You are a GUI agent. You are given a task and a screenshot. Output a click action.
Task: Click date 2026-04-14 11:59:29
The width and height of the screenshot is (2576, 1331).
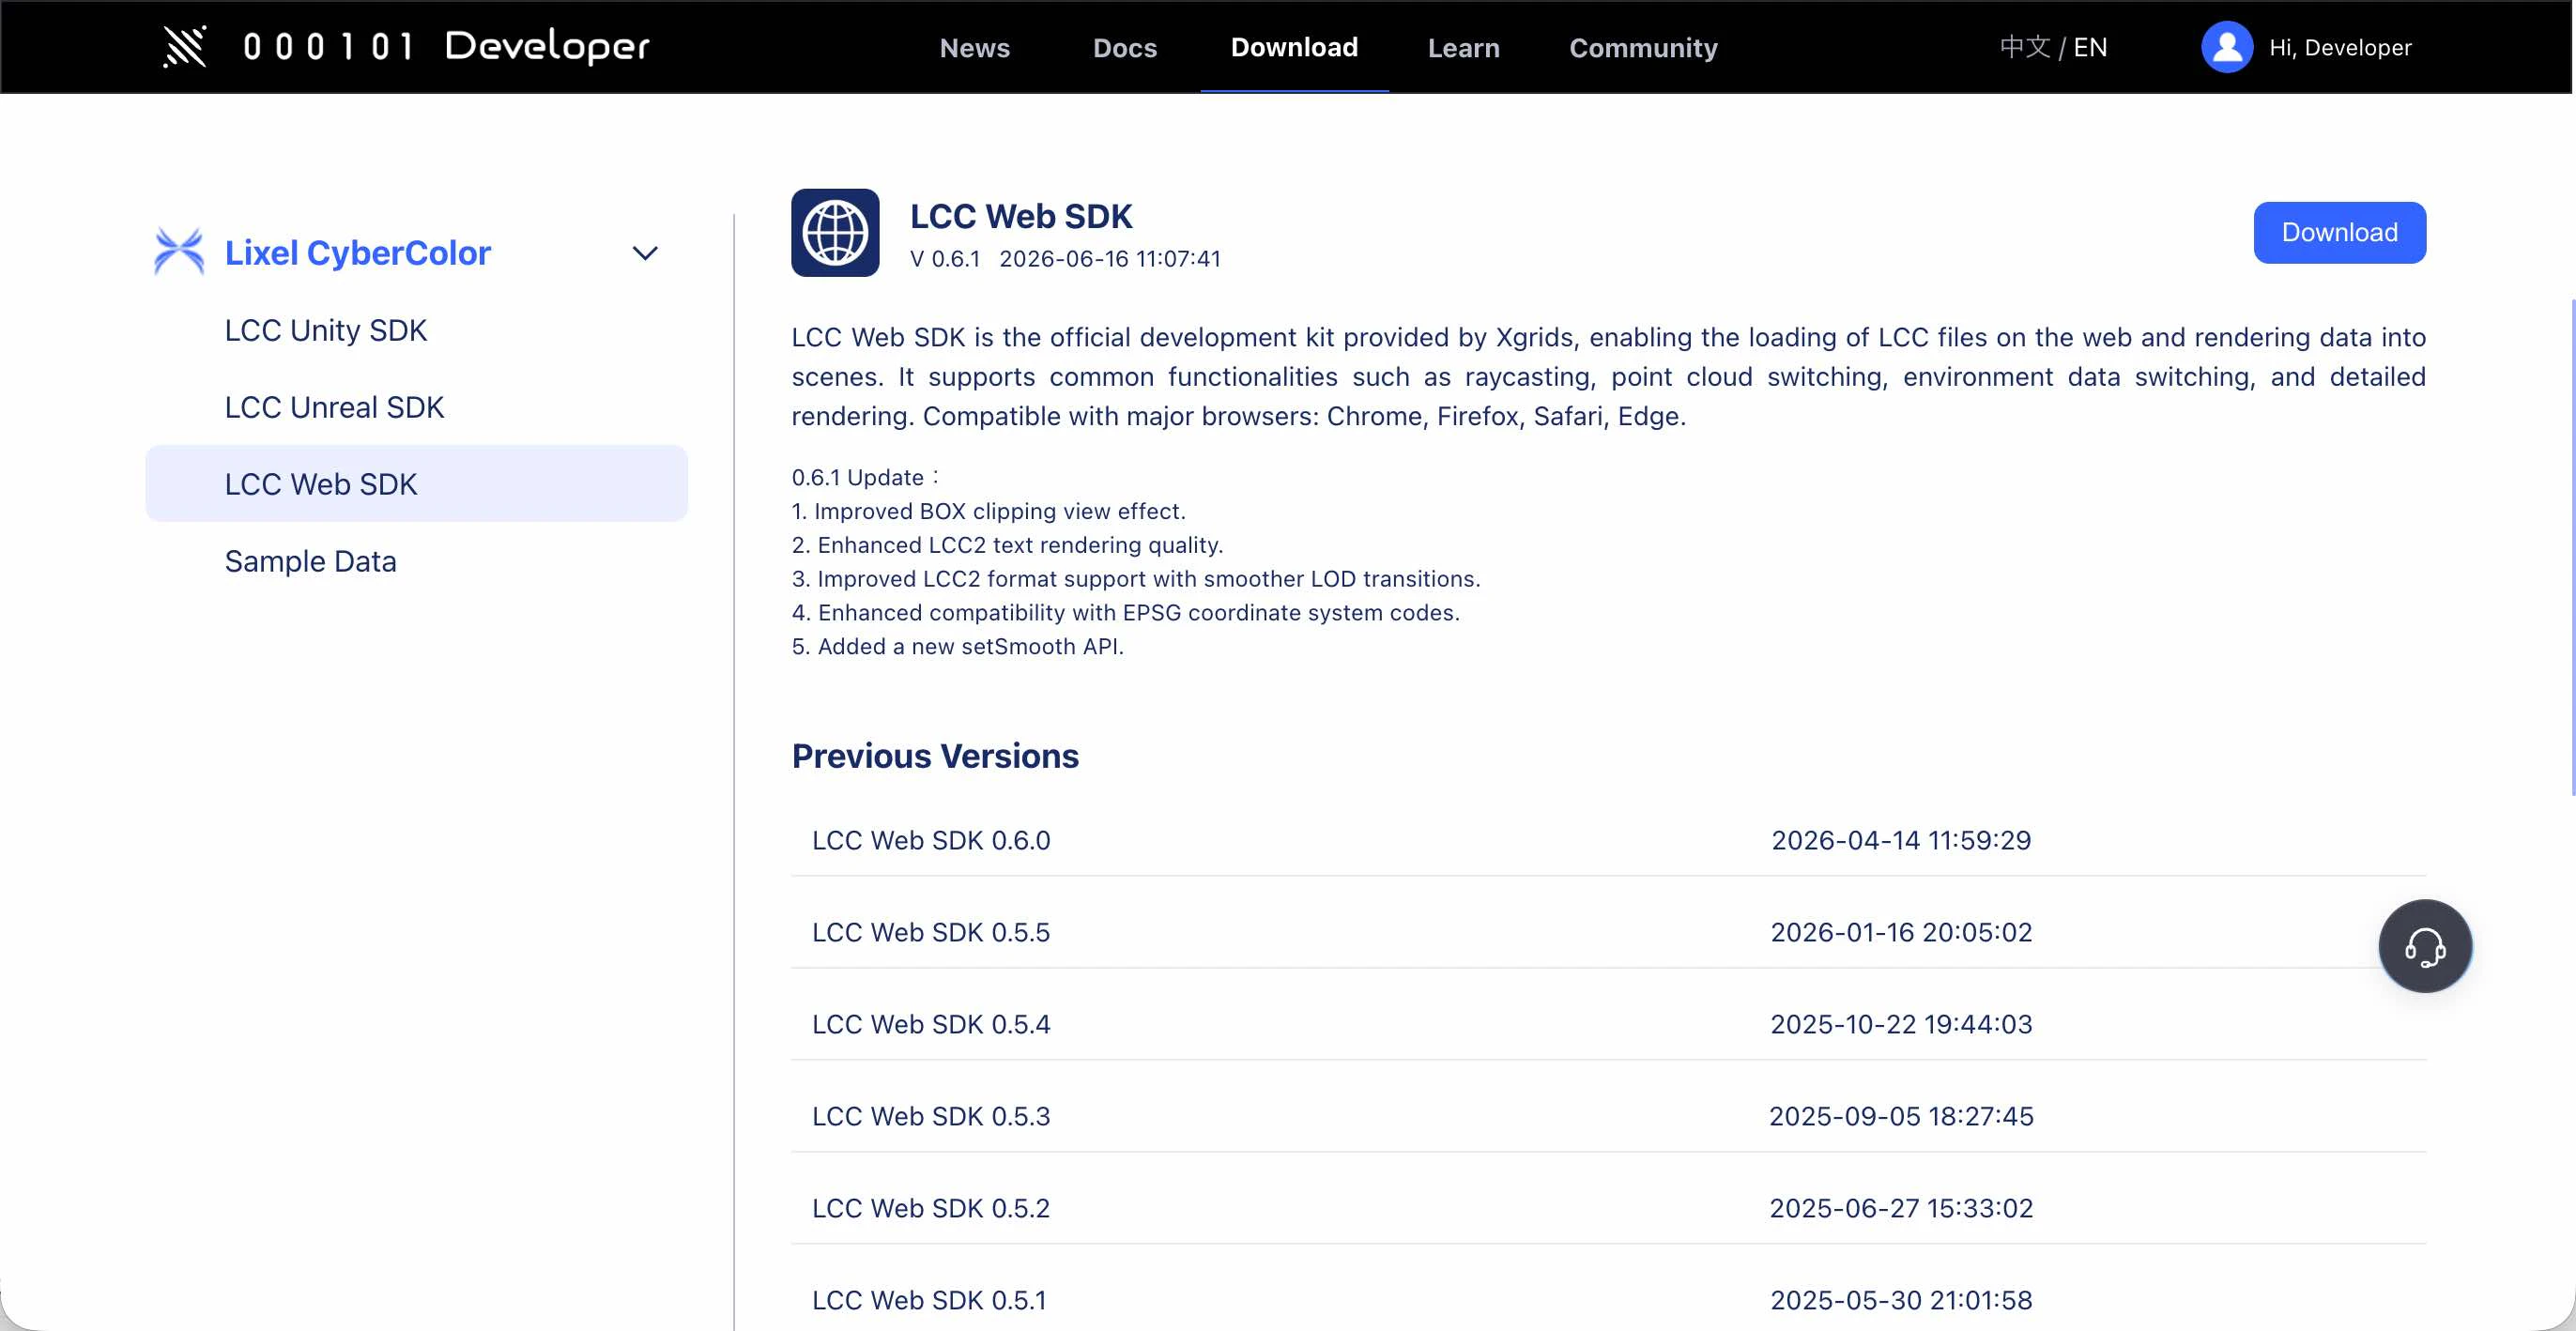coord(1900,840)
